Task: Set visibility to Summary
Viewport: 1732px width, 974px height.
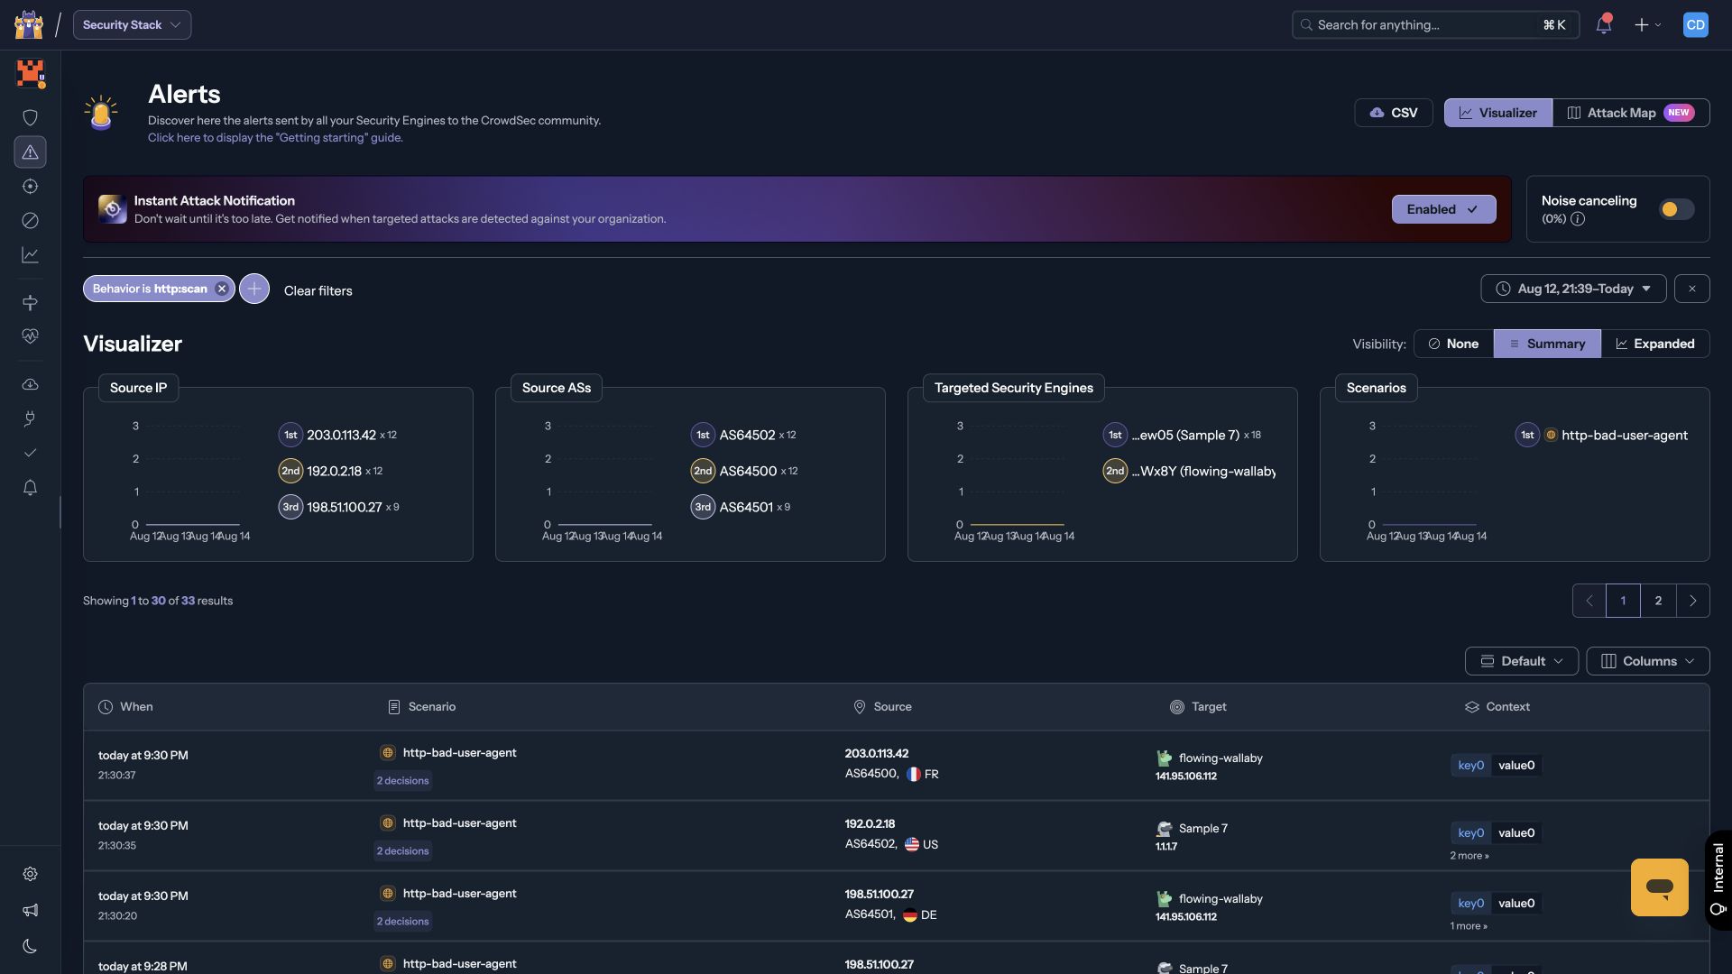Action: [1547, 344]
